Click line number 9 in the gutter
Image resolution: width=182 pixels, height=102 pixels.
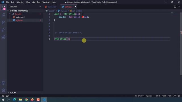point(49,39)
